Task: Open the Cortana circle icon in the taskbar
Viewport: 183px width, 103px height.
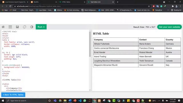Action: [49, 100]
